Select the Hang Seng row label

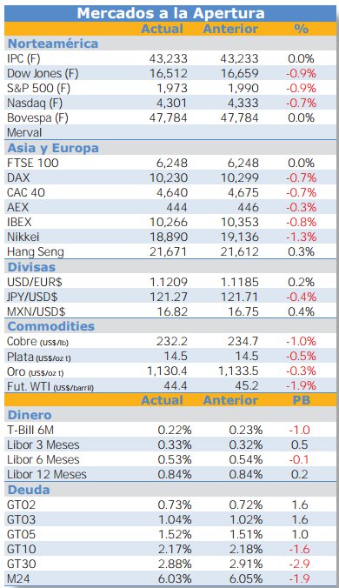coord(36,252)
